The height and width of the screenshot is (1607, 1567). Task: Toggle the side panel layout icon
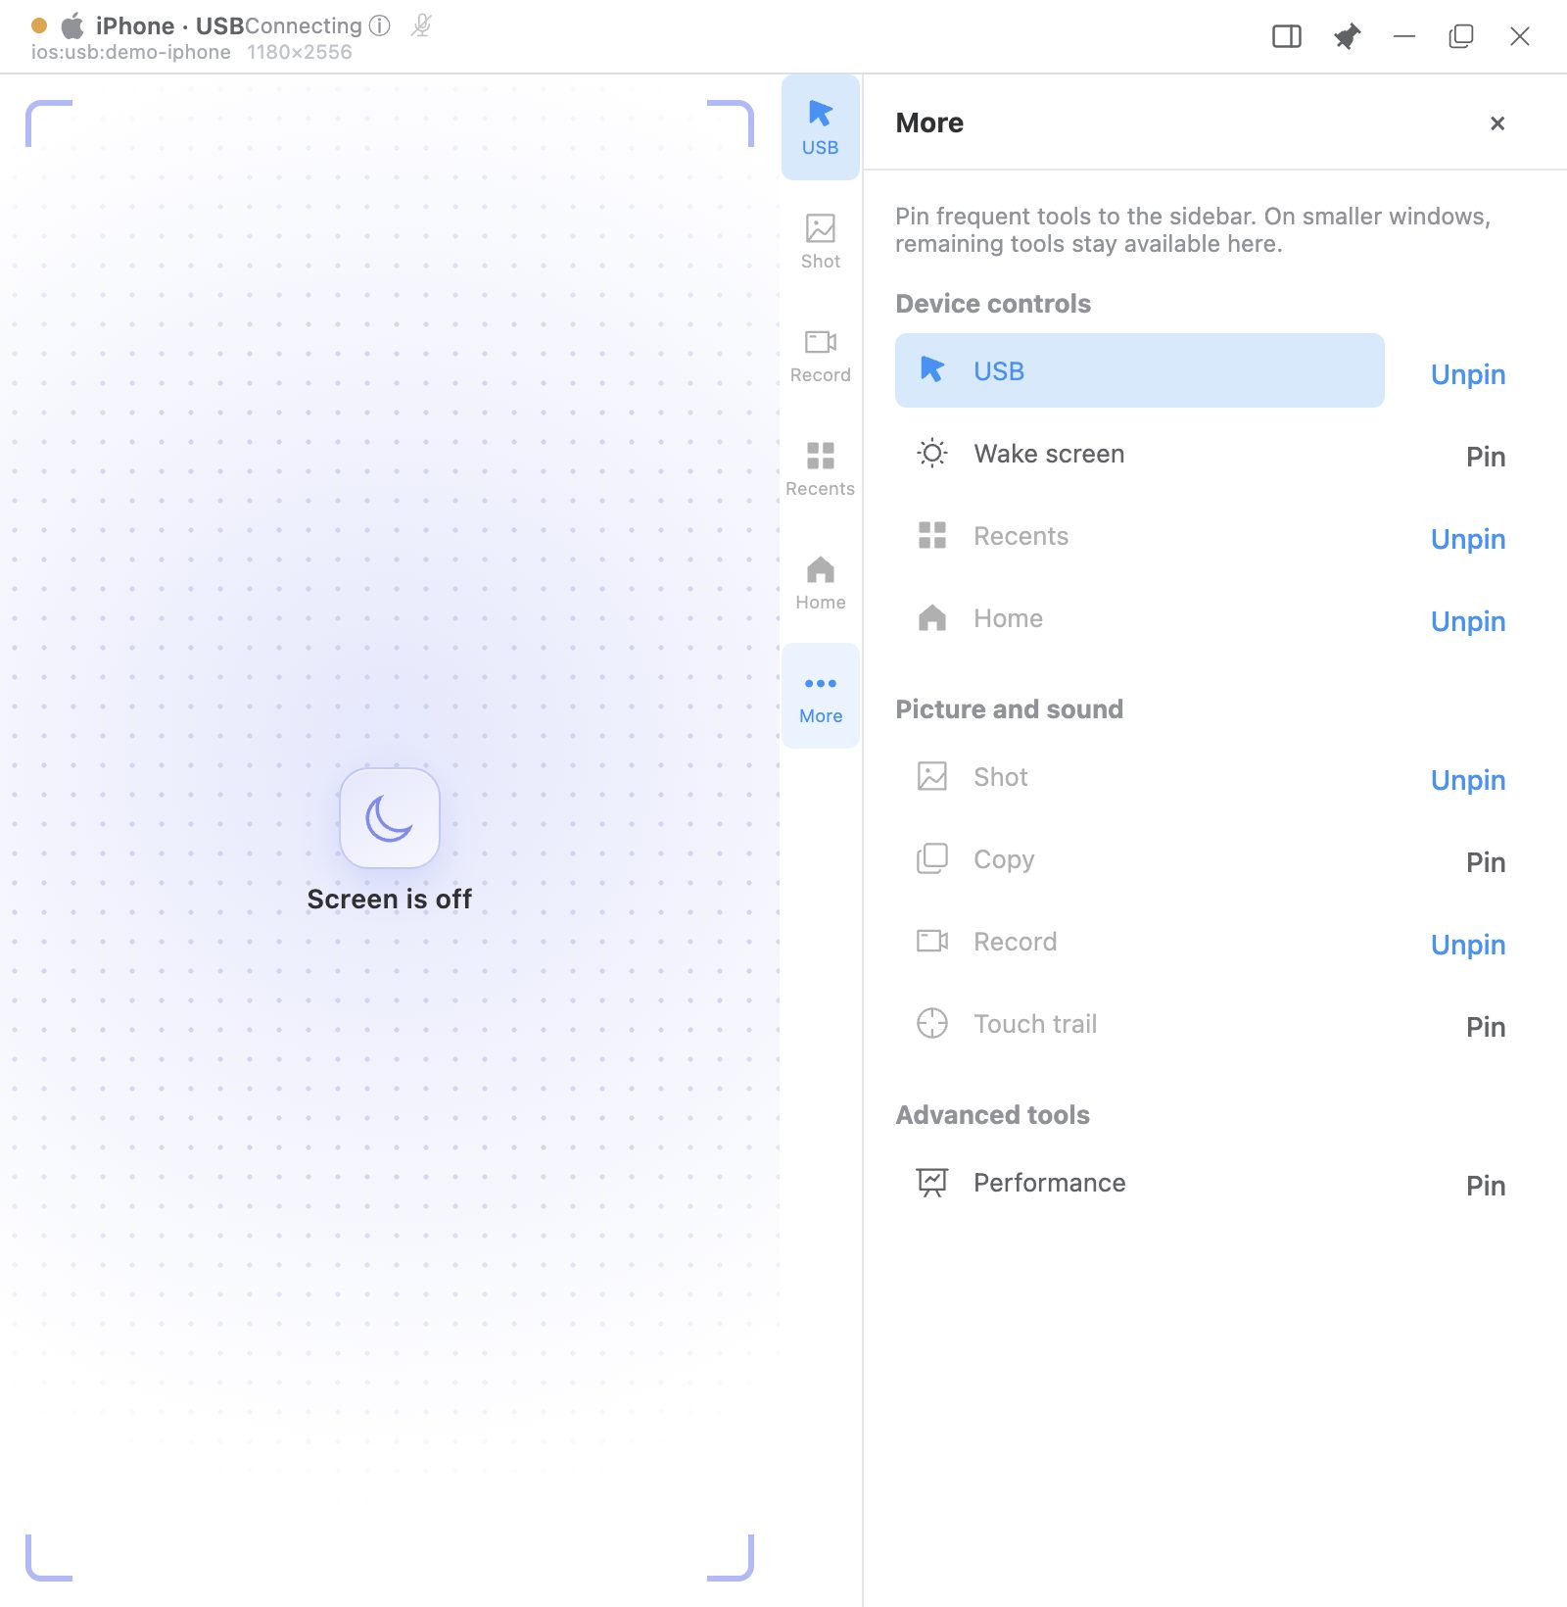1287,36
